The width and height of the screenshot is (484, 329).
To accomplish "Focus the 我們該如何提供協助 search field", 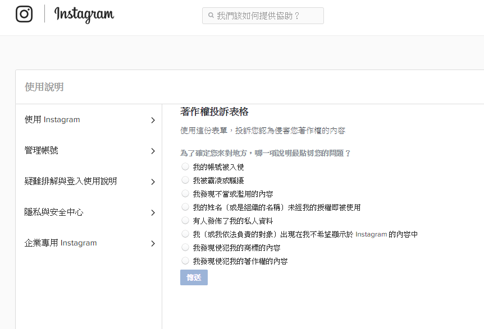I will [263, 16].
